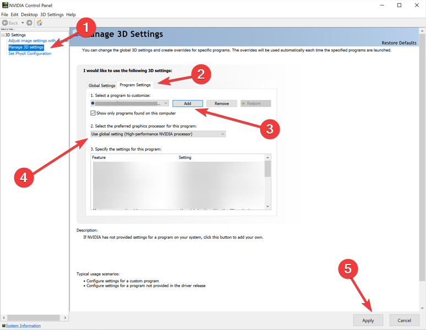Click the Add button
426x330 pixels.
188,103
